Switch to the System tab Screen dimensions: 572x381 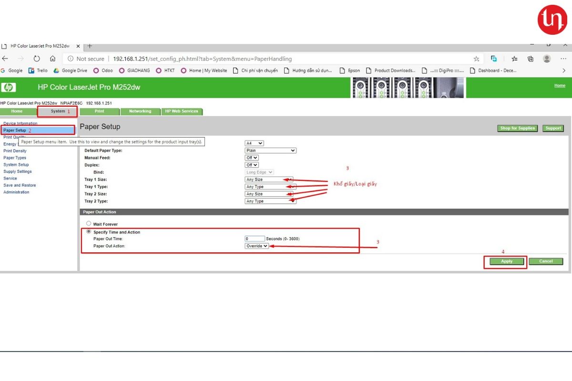58,111
